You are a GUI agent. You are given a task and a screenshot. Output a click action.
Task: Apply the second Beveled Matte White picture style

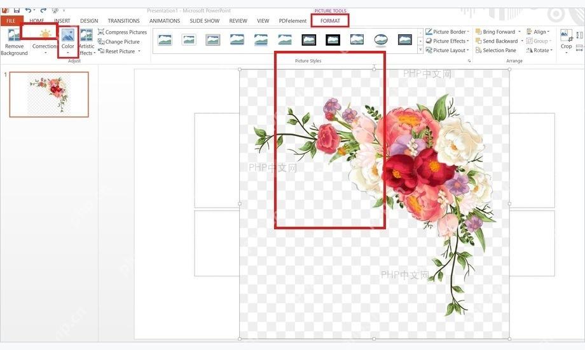click(x=189, y=39)
